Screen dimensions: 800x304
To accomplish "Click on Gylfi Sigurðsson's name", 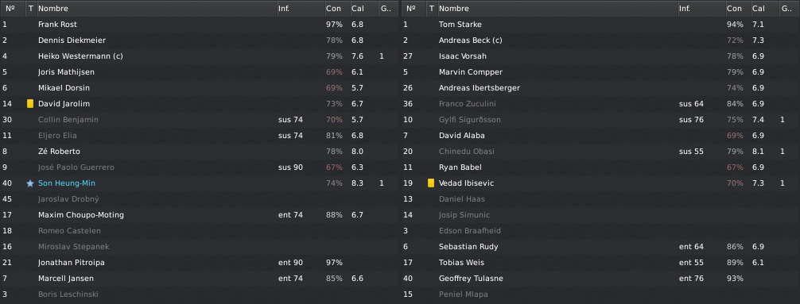I will [x=470, y=120].
